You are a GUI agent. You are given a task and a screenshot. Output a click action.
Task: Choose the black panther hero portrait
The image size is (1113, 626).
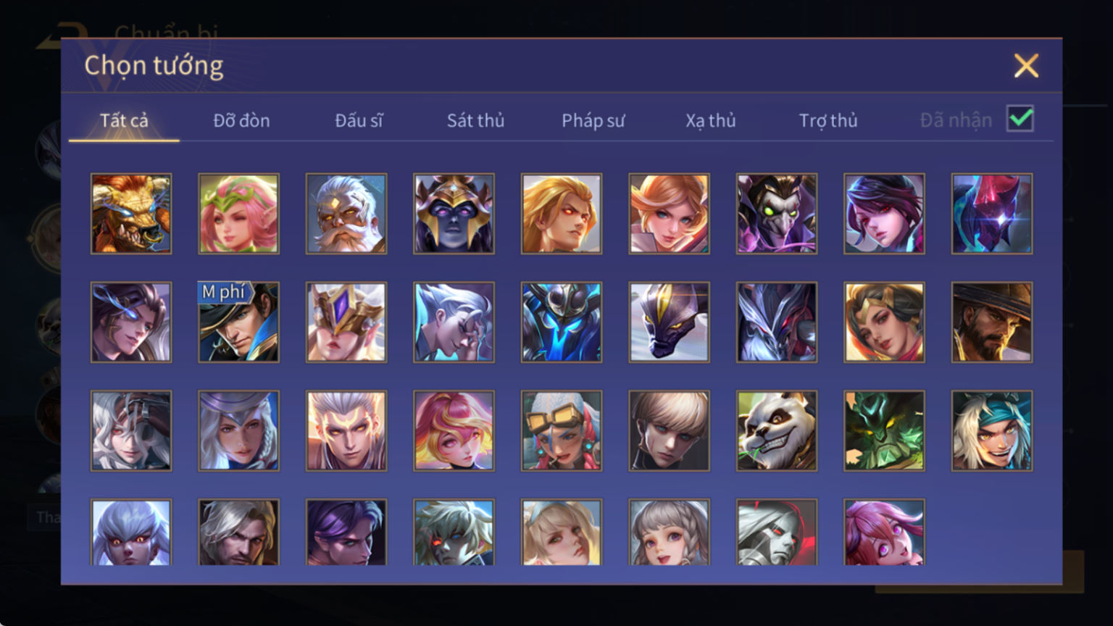click(670, 322)
